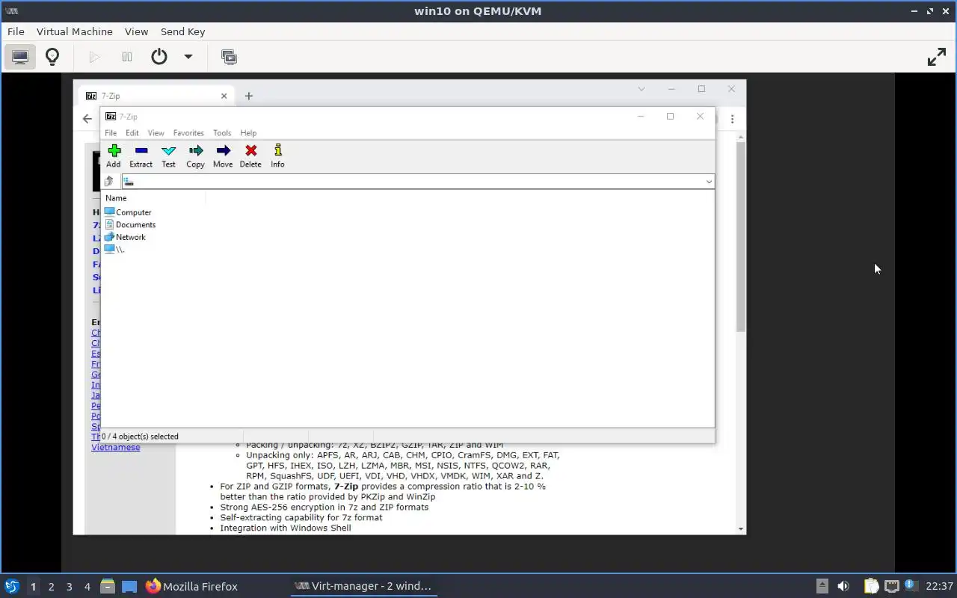The width and height of the screenshot is (957, 598).
Task: Open the 7-Zip View menu
Action: coord(156,133)
